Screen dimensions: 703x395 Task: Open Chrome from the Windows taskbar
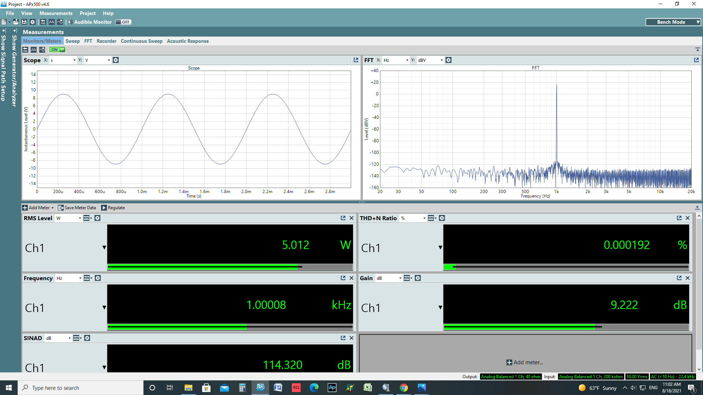pos(403,388)
